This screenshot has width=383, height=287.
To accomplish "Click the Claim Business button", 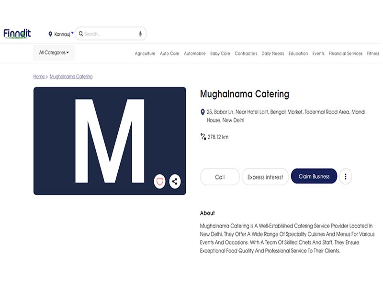I will [x=314, y=176].
